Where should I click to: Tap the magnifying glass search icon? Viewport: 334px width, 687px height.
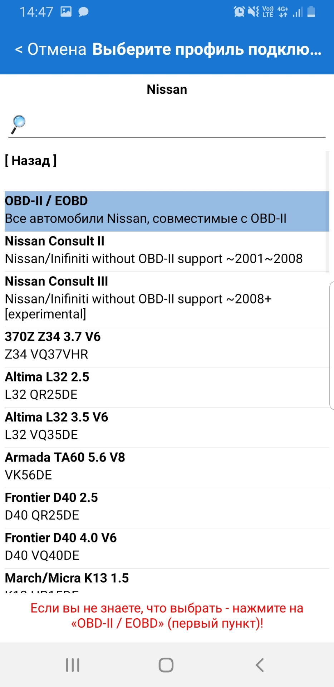18,124
